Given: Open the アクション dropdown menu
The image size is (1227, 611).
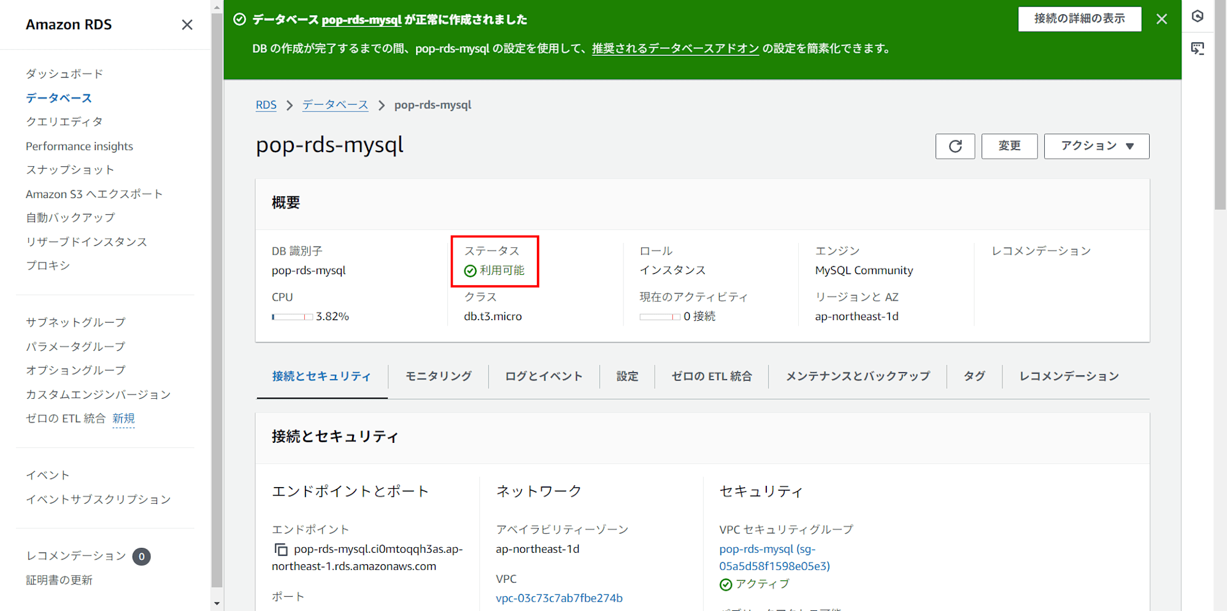Looking at the screenshot, I should pyautogui.click(x=1096, y=146).
